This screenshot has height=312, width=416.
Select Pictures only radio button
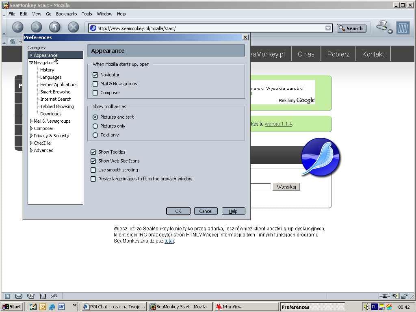[95, 126]
